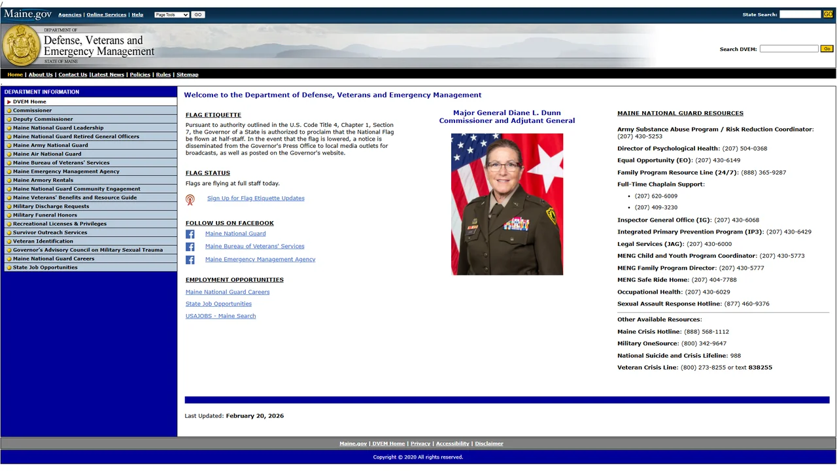837x471 pixels.
Task: Click the Search DVEM input field
Action: tap(789, 49)
